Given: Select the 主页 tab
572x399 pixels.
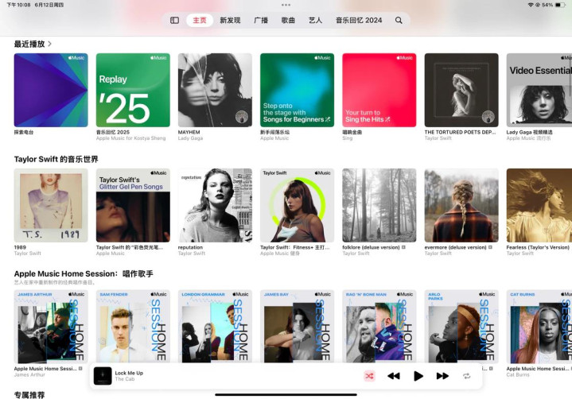Looking at the screenshot, I should (200, 21).
